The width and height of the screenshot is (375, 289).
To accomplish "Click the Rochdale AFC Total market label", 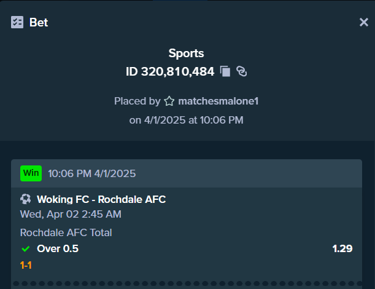I will tap(66, 232).
